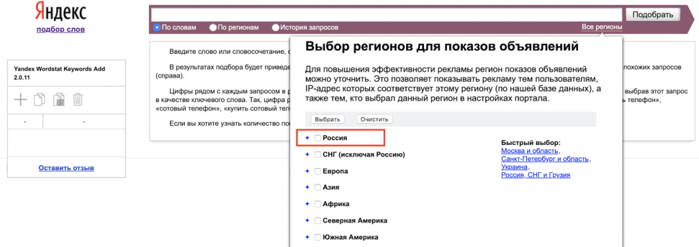Click the Быстрый выбор heading
Image resolution: width=699 pixels, height=247 pixels.
click(x=530, y=143)
